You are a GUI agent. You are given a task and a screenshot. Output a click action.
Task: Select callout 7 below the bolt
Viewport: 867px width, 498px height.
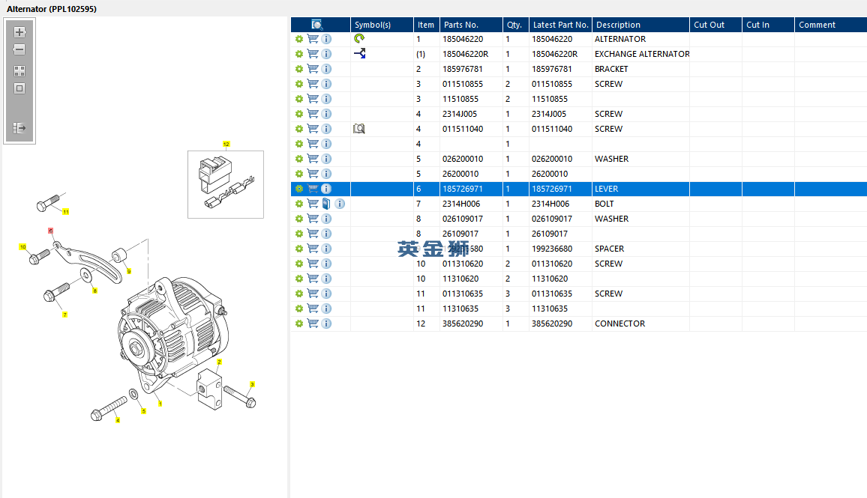coord(64,315)
